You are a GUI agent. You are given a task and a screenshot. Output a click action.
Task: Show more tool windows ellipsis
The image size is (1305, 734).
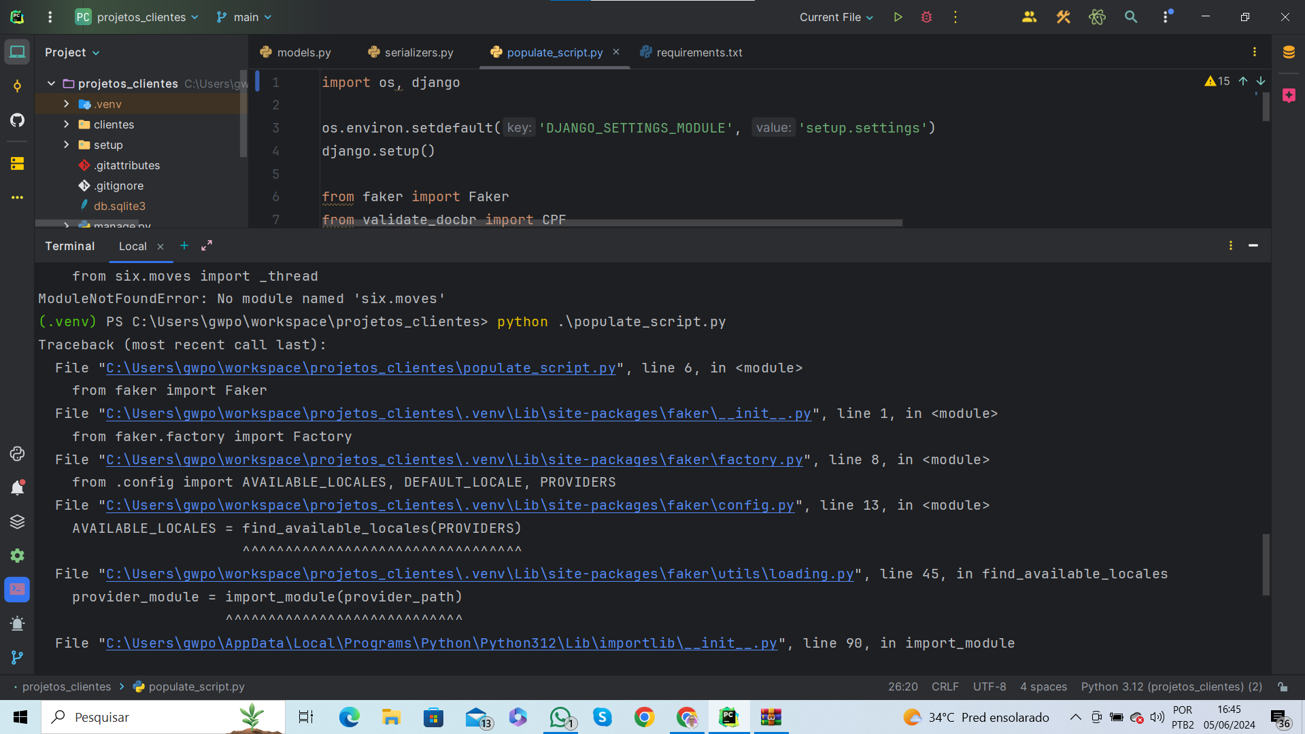(17, 198)
